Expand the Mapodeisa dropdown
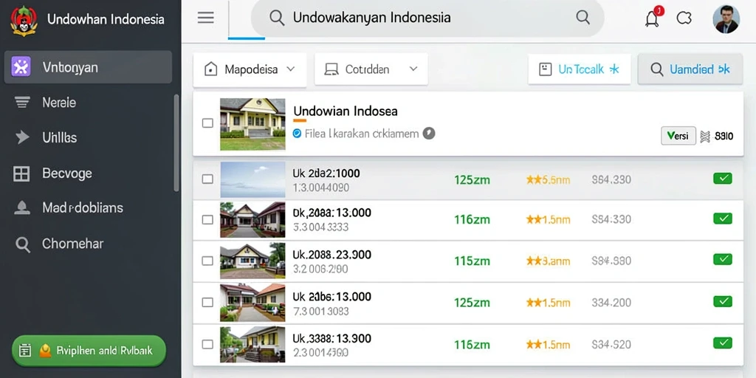Screen dimensions: 756x378 click(x=250, y=69)
